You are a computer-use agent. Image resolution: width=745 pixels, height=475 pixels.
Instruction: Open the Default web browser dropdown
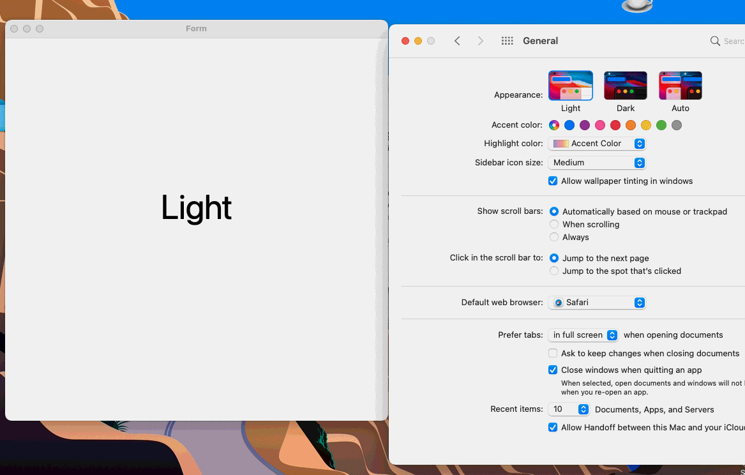tap(597, 303)
